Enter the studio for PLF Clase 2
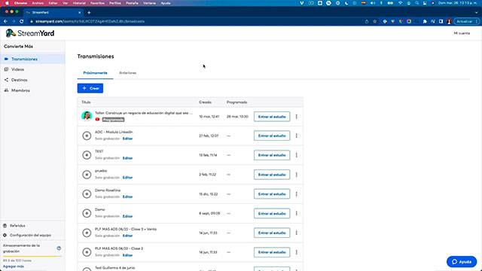 pyautogui.click(x=272, y=252)
